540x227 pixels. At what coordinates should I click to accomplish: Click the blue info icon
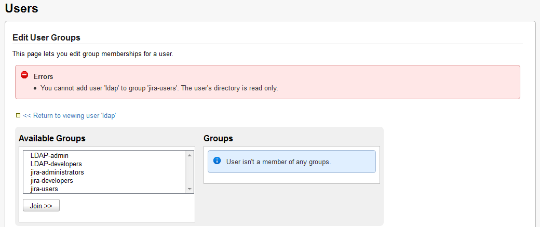pyautogui.click(x=217, y=161)
